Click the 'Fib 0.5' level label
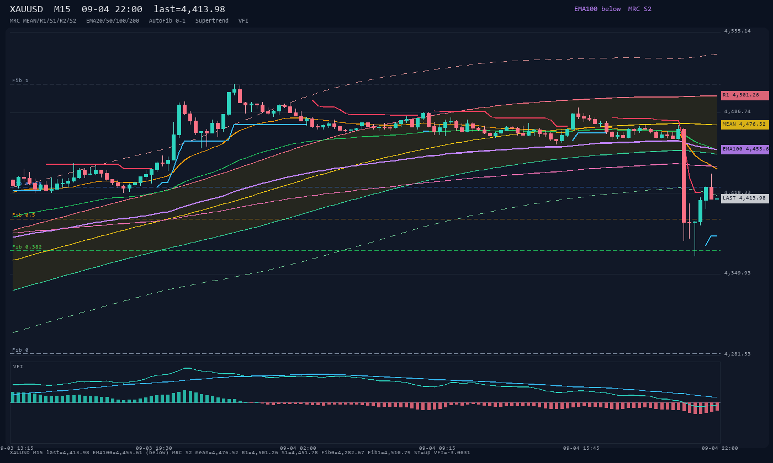Screen dimensions: 773x463 click(x=24, y=216)
